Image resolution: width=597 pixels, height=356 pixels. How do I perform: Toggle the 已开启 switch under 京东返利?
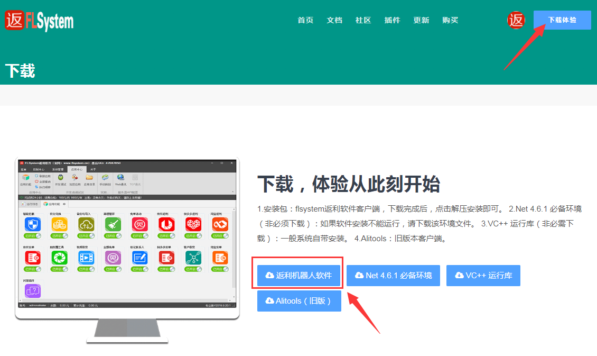coord(166,236)
